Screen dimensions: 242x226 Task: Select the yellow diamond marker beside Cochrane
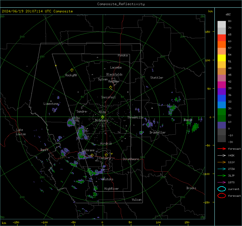coord(92,155)
